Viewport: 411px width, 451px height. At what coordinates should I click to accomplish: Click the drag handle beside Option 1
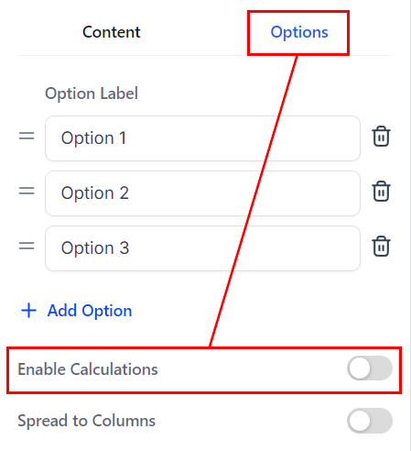click(27, 137)
